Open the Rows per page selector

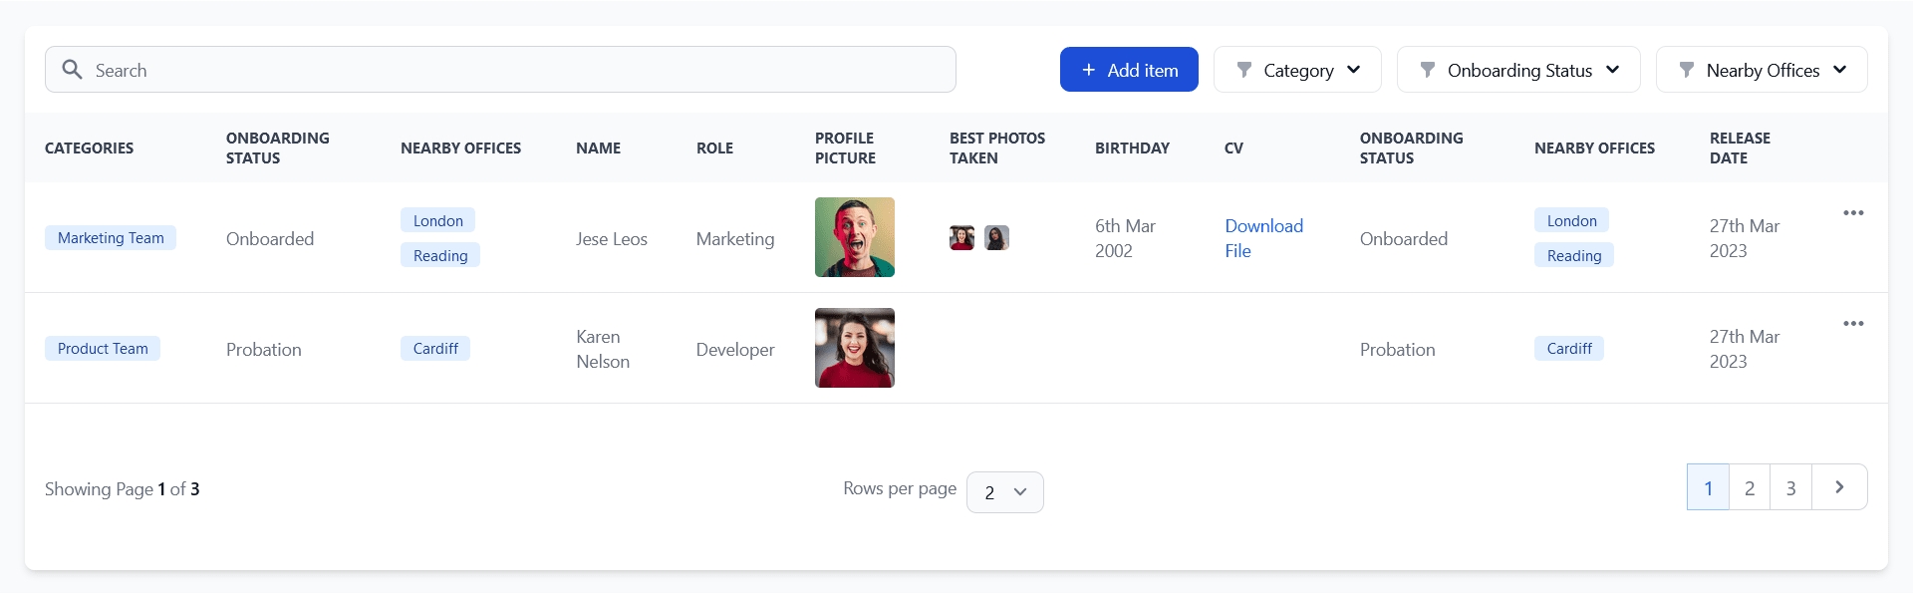pos(1004,492)
